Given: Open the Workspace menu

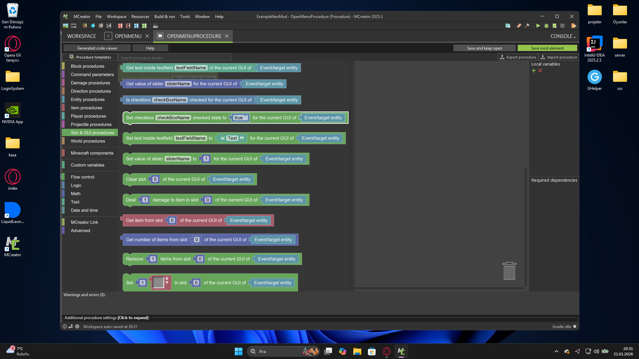Looking at the screenshot, I should click(117, 16).
